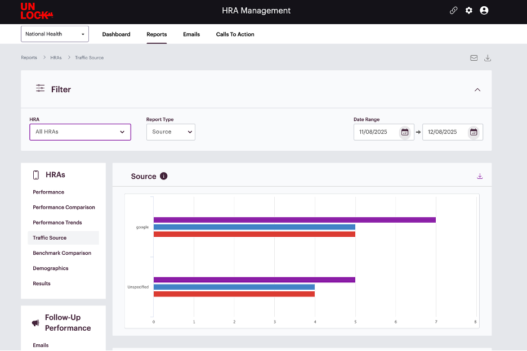This screenshot has width=527, height=351.
Task: Click the purple google bar in chart
Action: click(x=294, y=220)
